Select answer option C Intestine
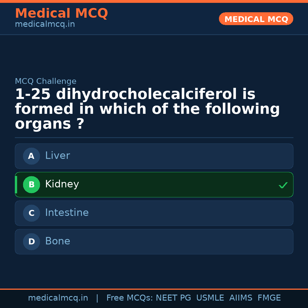The width and height of the screenshot is (308, 308). coord(154,213)
